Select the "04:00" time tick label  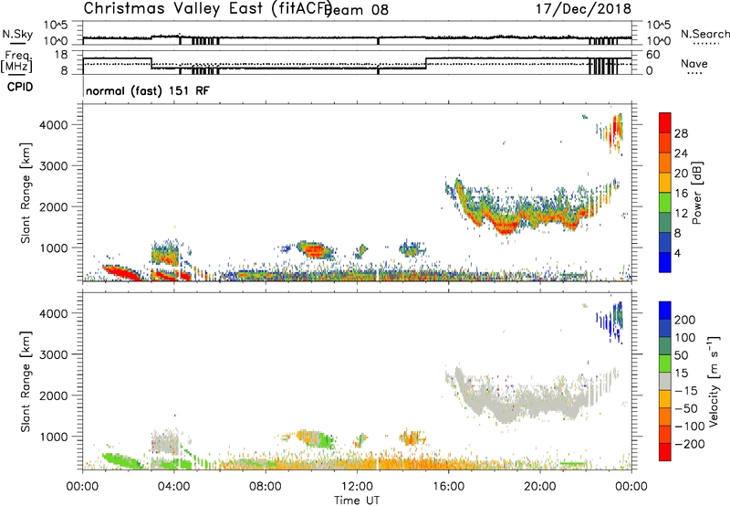[x=174, y=486]
